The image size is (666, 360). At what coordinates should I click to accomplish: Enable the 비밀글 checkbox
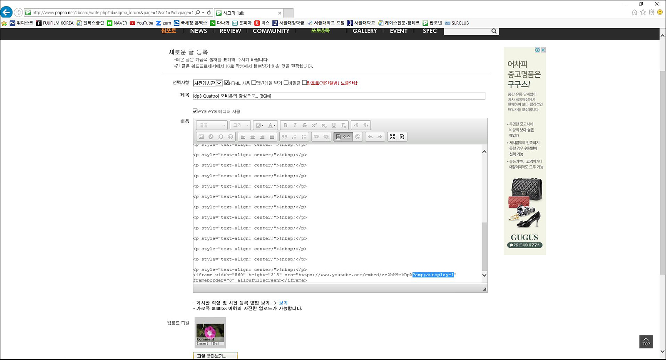[286, 83]
